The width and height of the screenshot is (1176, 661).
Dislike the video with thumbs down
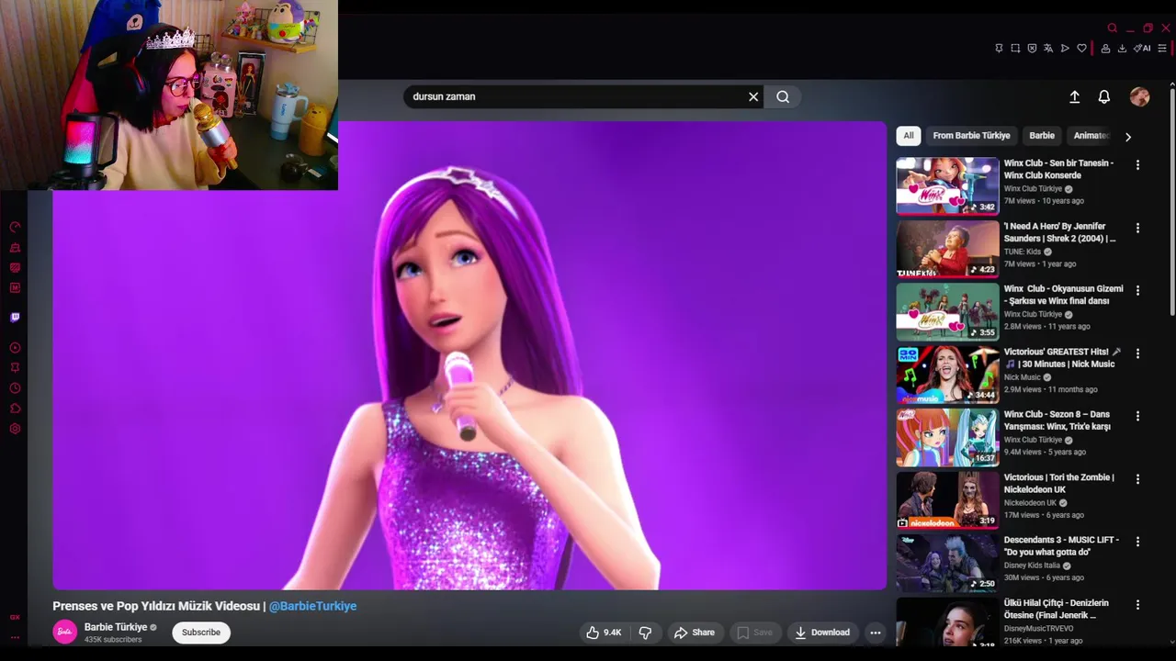click(x=645, y=633)
